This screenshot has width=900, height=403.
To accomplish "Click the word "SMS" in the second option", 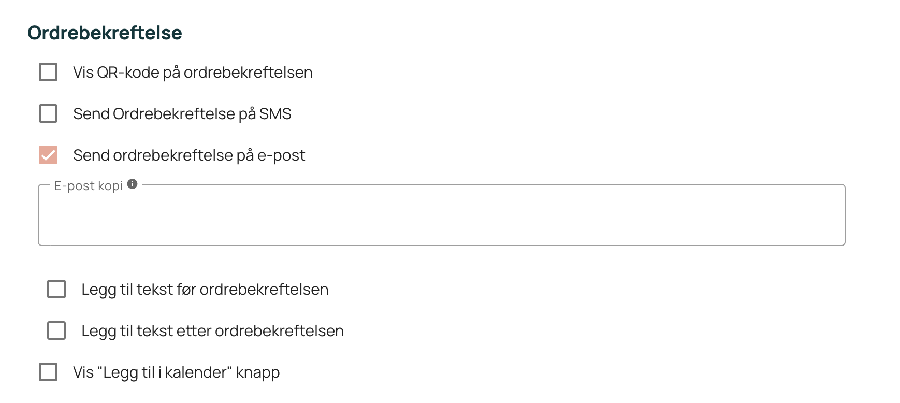I will (275, 114).
